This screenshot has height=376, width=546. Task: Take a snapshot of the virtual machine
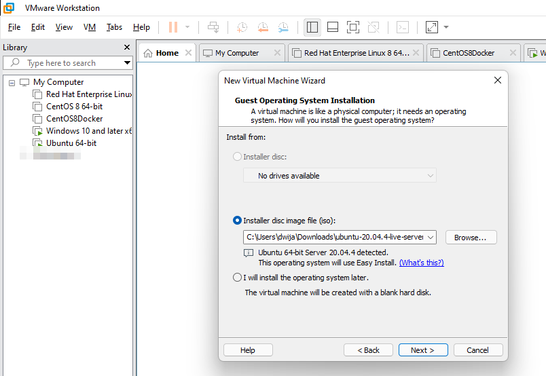pos(242,27)
